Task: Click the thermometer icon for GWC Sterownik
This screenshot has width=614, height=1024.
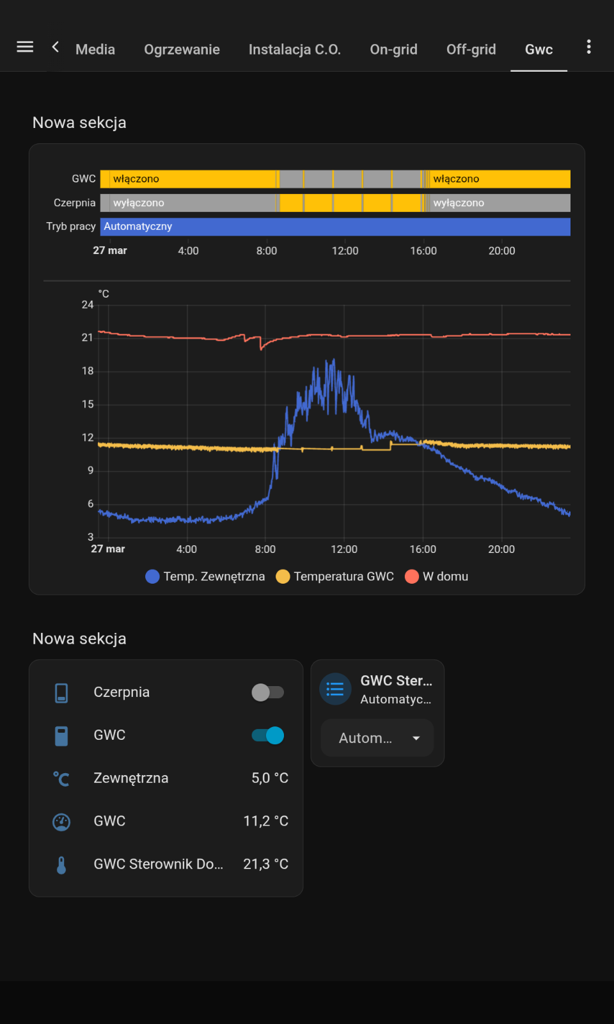Action: click(x=61, y=865)
